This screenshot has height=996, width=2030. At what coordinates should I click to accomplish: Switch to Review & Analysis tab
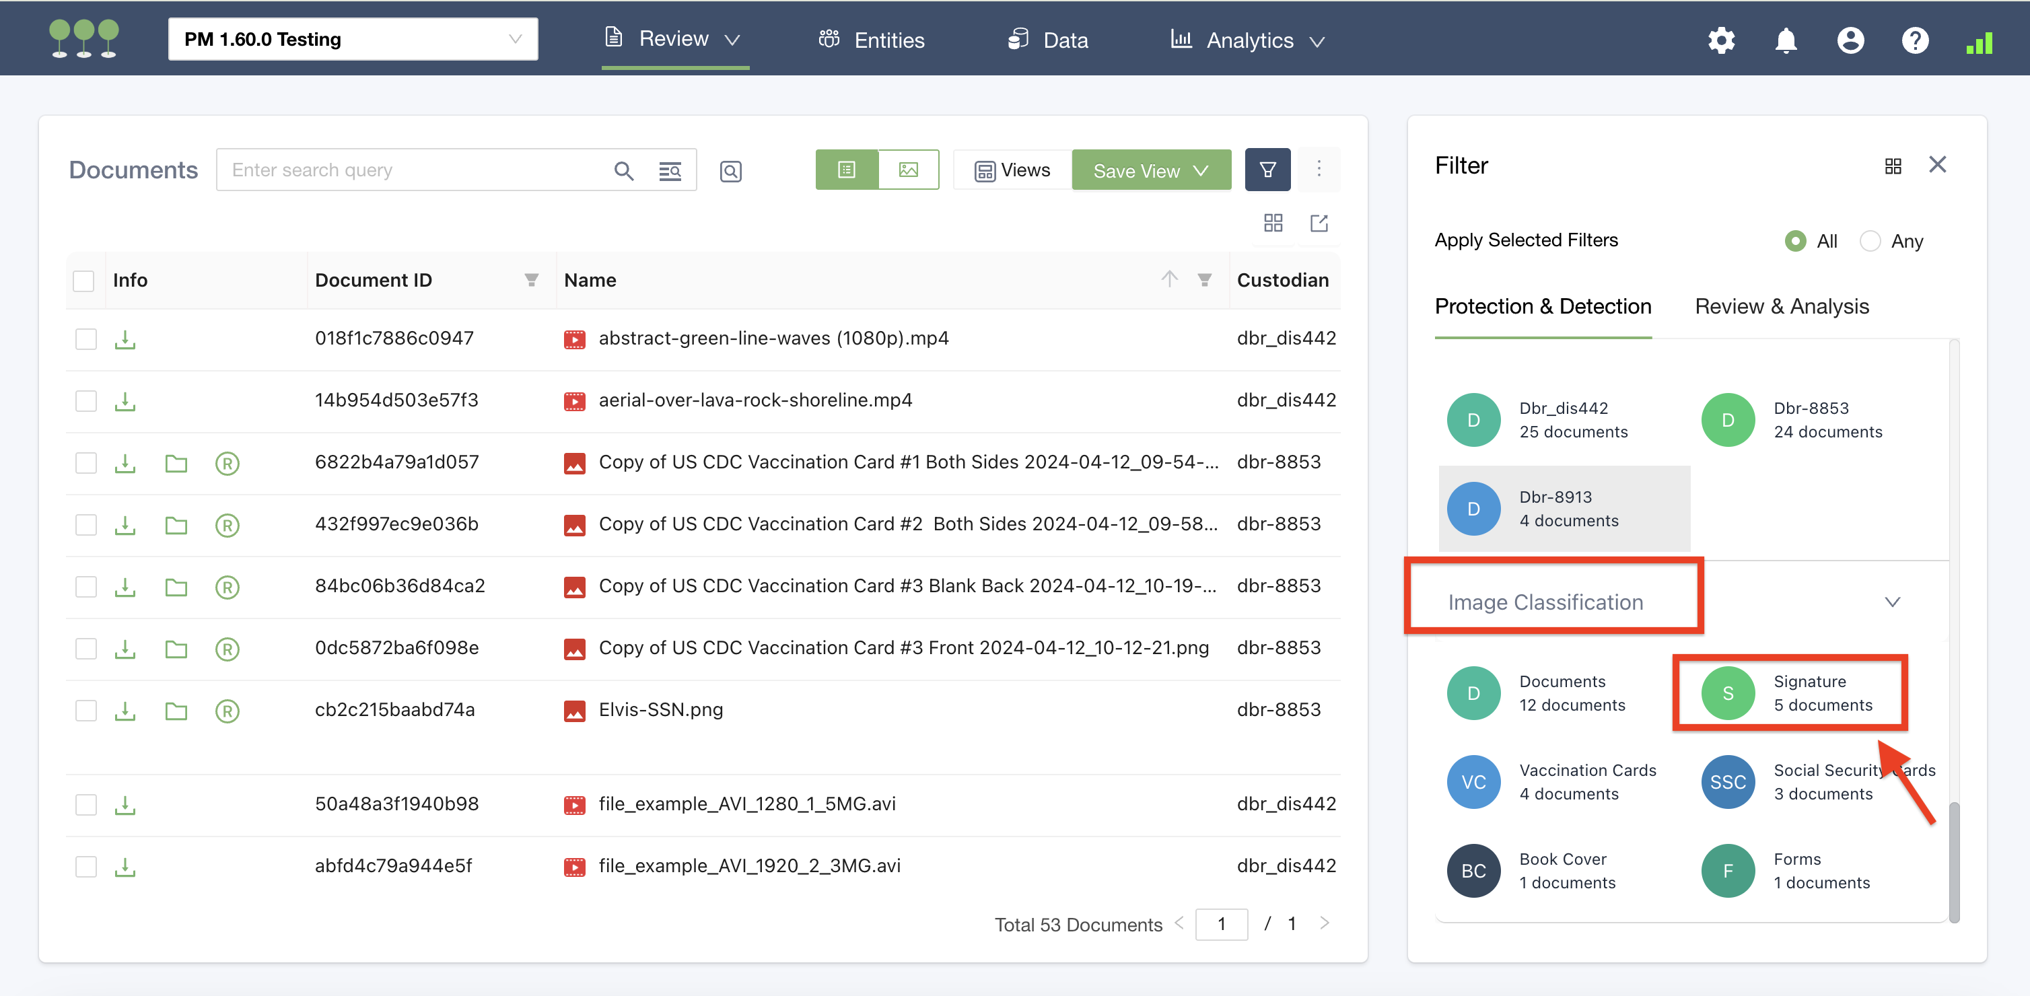coord(1781,306)
